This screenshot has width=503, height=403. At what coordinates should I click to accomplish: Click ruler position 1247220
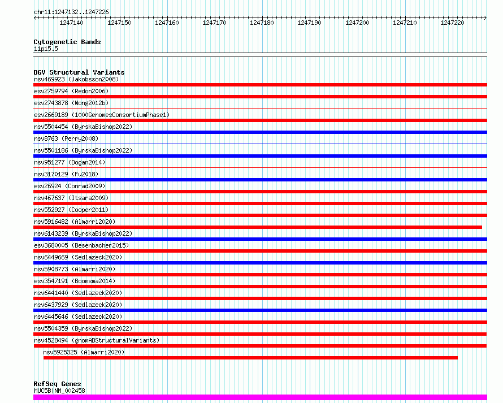452,23
